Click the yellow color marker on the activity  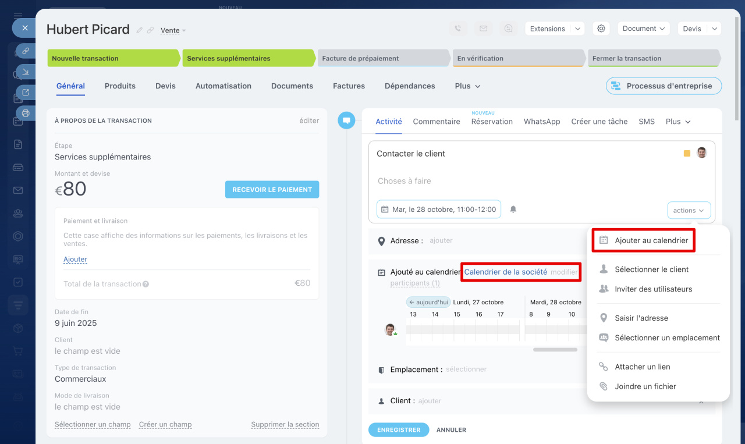click(x=687, y=154)
